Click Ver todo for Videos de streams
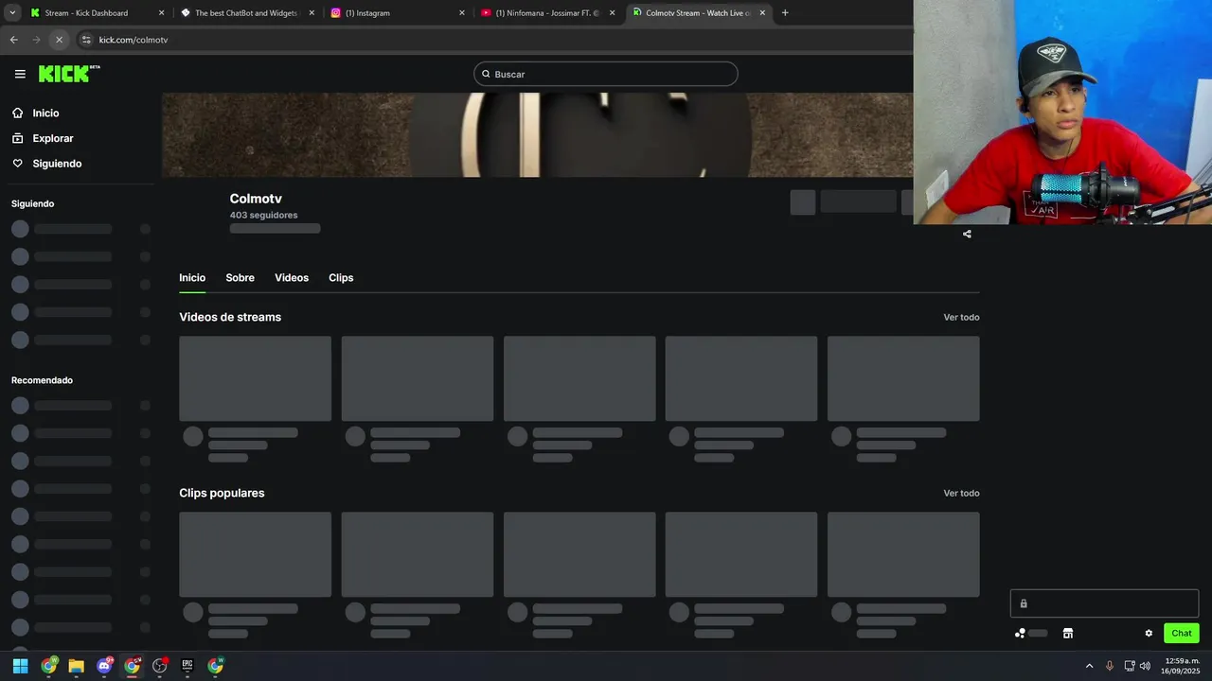 (961, 318)
